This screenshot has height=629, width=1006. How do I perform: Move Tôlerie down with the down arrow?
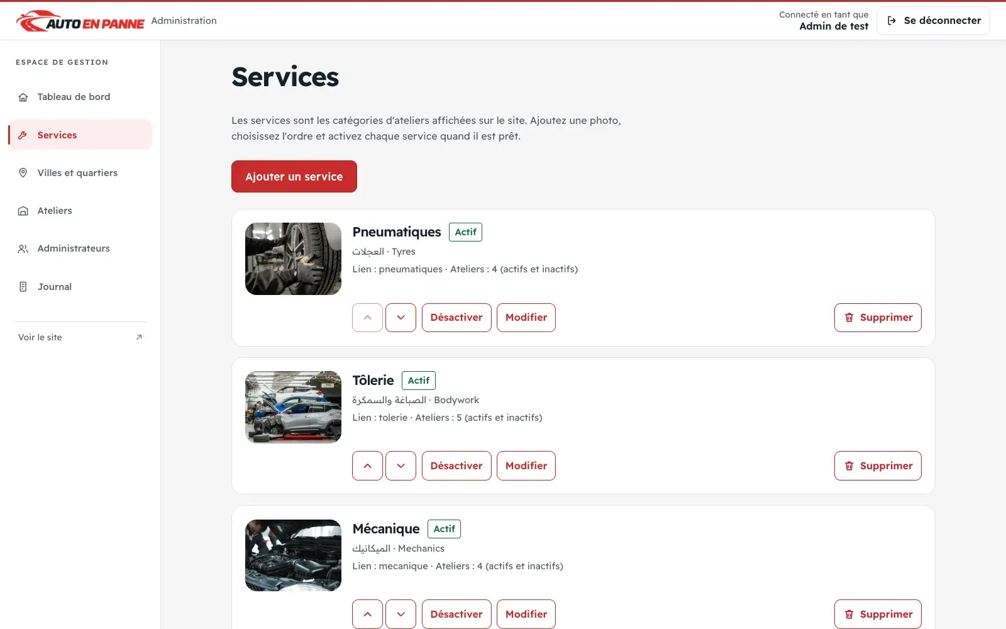(x=401, y=466)
